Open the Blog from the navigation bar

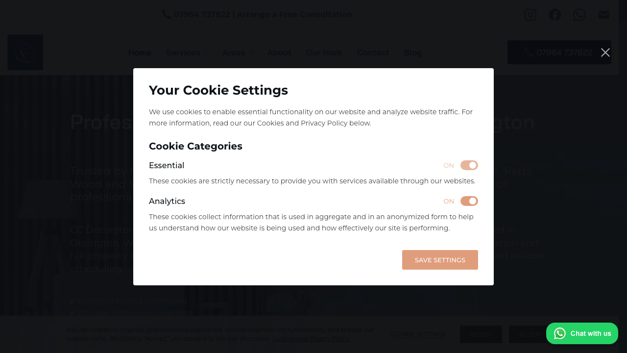(412, 52)
